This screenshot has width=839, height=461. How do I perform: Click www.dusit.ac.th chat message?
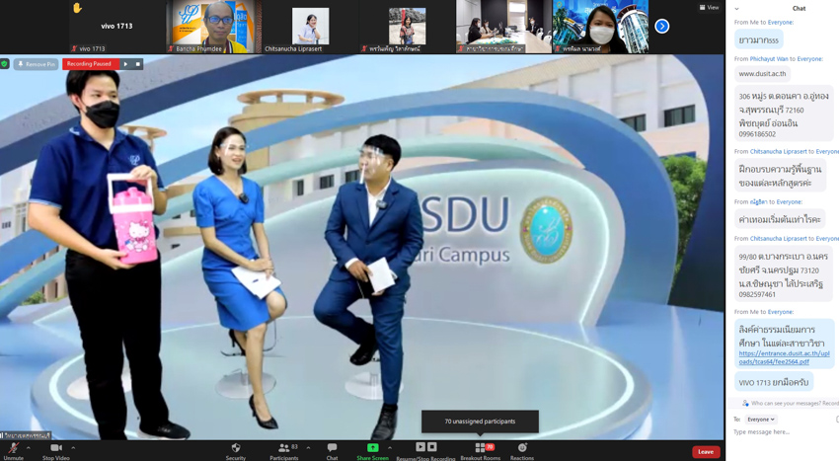(762, 74)
